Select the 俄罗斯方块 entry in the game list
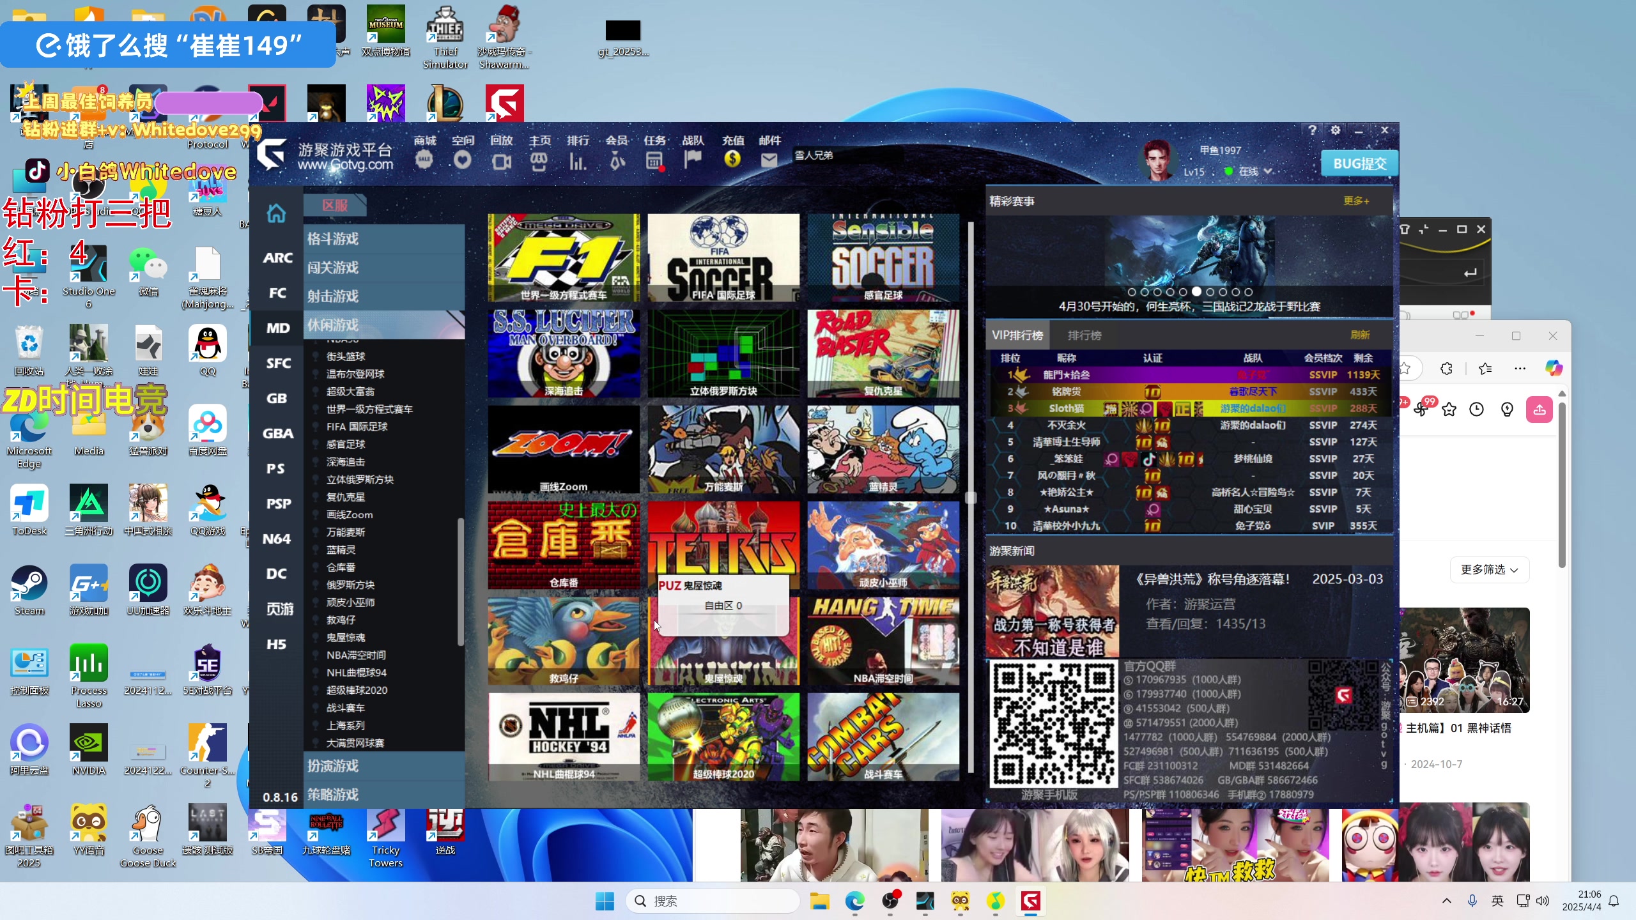1636x920 pixels. pyautogui.click(x=350, y=585)
